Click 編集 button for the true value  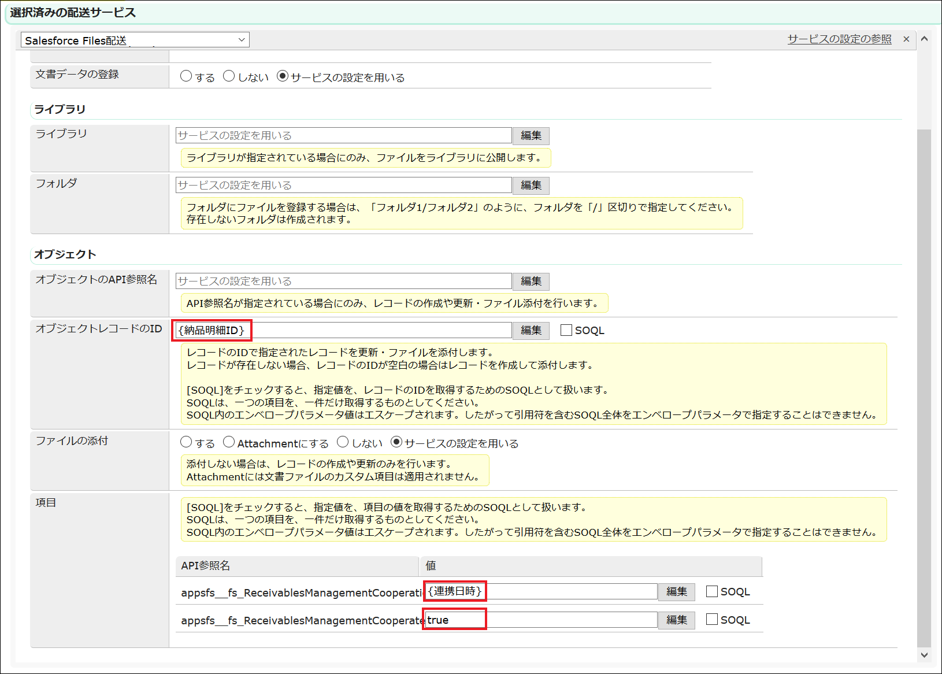click(676, 620)
